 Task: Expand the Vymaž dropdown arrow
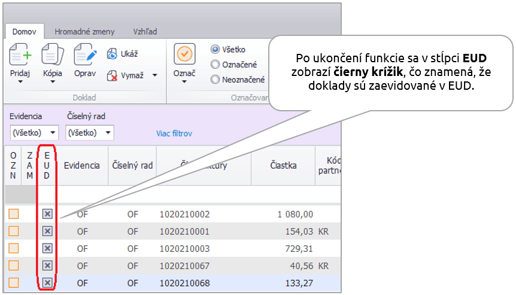[x=154, y=75]
